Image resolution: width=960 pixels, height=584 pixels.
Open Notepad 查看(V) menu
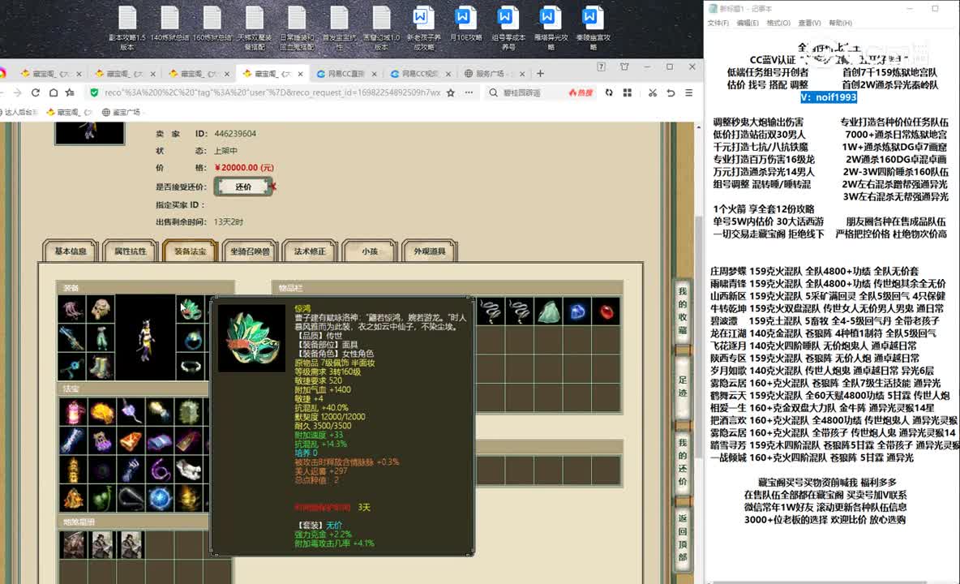(x=809, y=23)
